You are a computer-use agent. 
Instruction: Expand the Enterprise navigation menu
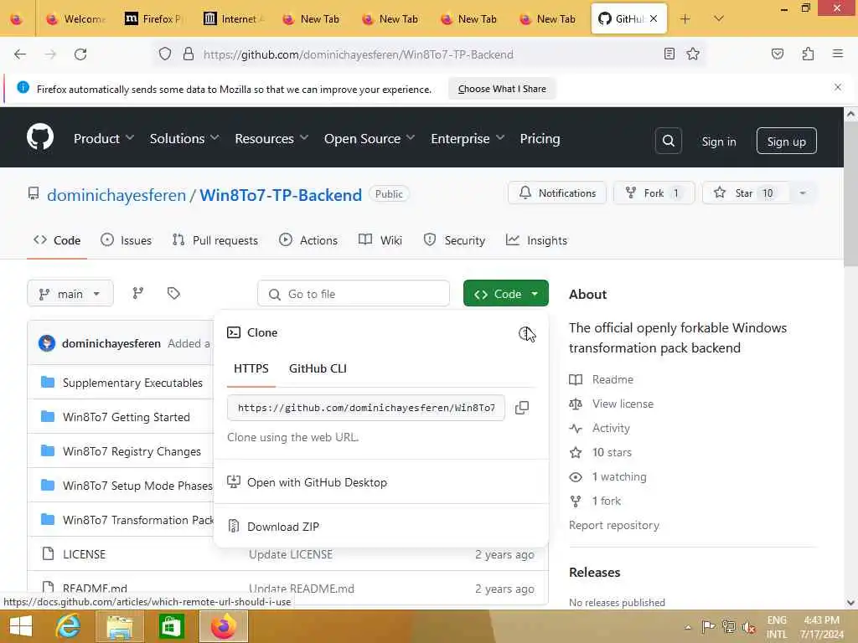(x=468, y=139)
